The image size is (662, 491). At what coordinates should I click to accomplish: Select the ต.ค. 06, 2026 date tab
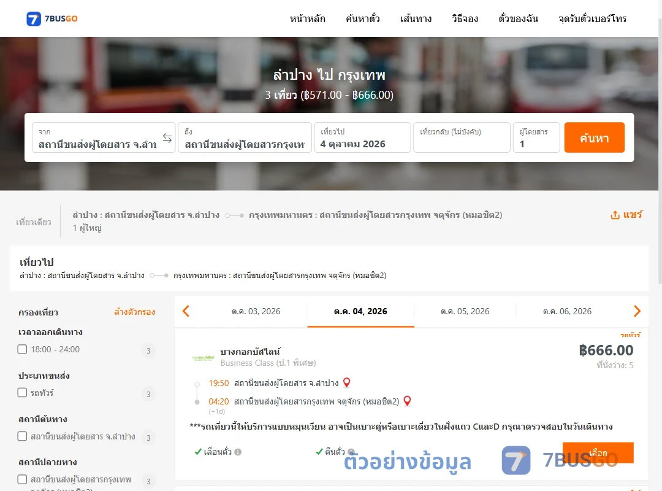pos(567,311)
